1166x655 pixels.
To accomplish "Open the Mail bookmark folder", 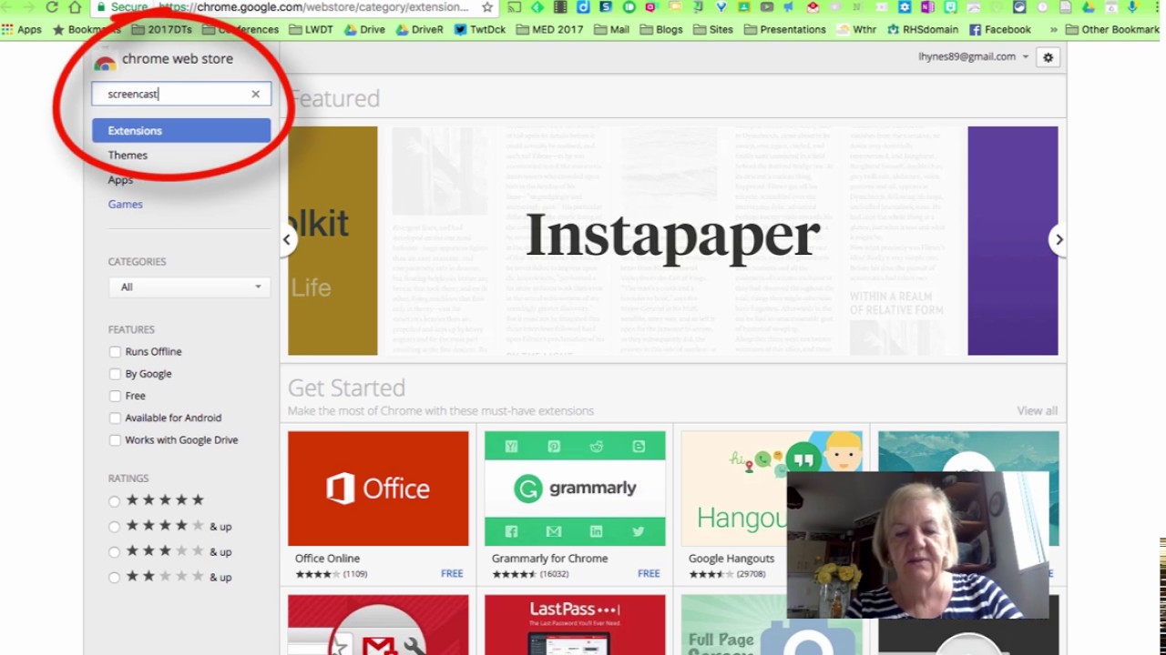I will [611, 29].
